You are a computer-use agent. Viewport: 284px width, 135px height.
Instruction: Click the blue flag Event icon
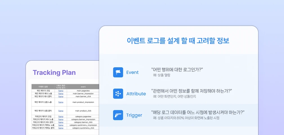point(118,72)
